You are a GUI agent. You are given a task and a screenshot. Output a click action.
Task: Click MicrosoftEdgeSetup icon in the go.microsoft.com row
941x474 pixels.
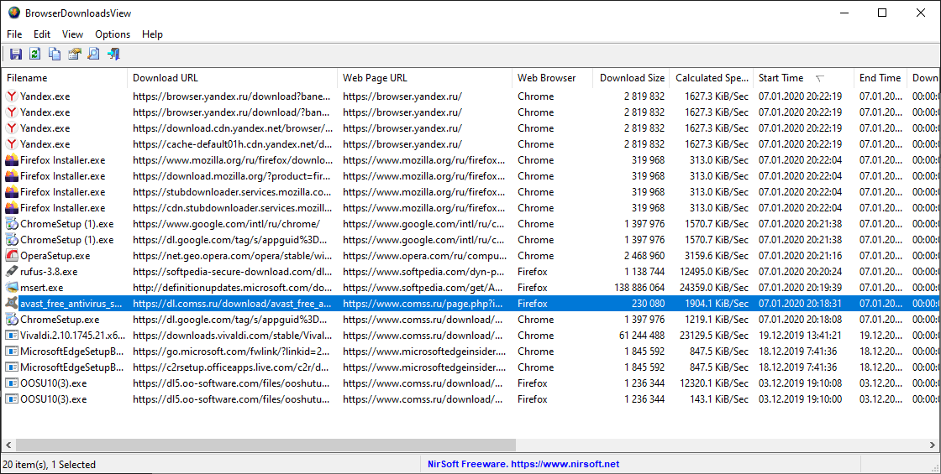coord(12,352)
